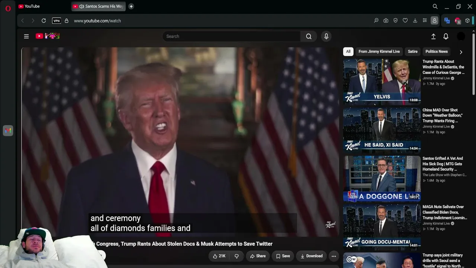Select the 'All' filter chip
The image size is (476, 268).
click(x=348, y=52)
